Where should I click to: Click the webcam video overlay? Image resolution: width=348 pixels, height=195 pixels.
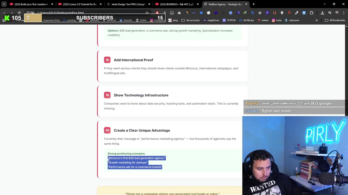(x=295, y=156)
